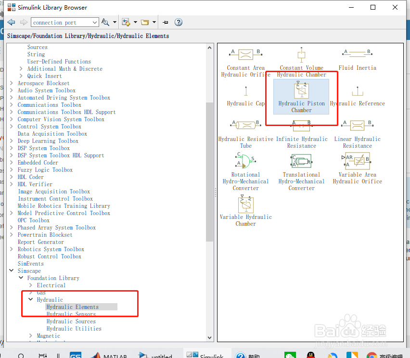Select Mobile Robotics Training Library
410x358 pixels.
click(64, 206)
